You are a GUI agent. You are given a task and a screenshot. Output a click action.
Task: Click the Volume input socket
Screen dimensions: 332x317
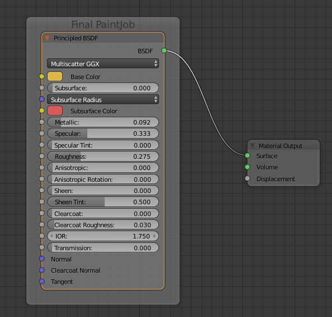click(x=247, y=167)
